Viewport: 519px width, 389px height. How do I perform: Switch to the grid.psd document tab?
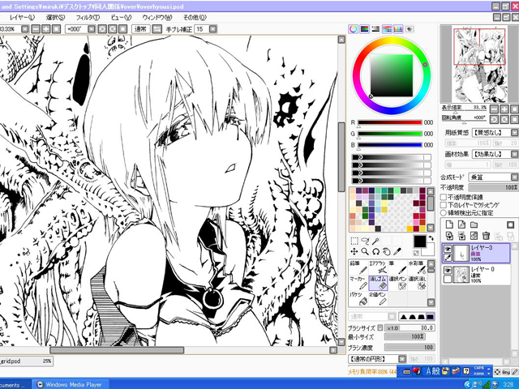click(x=27, y=361)
